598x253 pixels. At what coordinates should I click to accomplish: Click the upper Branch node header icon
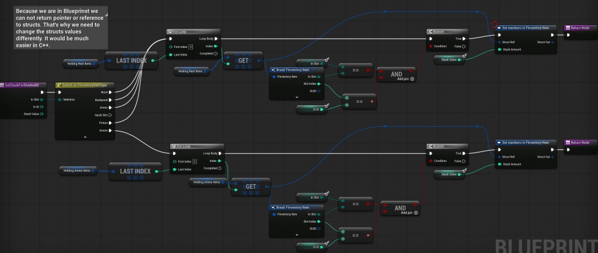[431, 31]
